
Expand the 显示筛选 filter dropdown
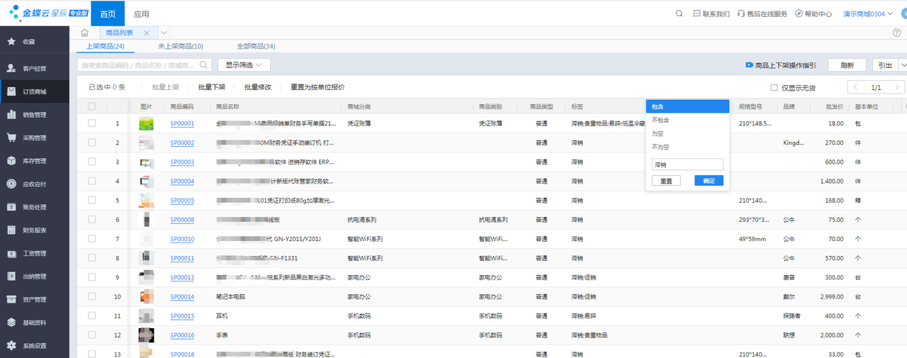click(x=244, y=65)
